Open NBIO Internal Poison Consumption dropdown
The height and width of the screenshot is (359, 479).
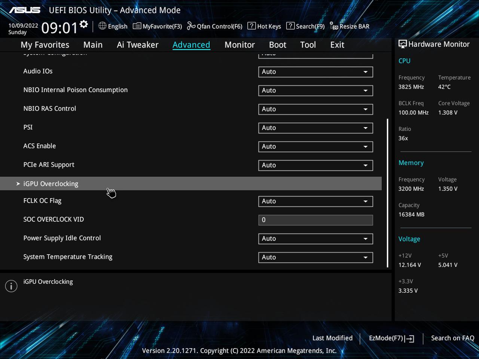point(315,90)
